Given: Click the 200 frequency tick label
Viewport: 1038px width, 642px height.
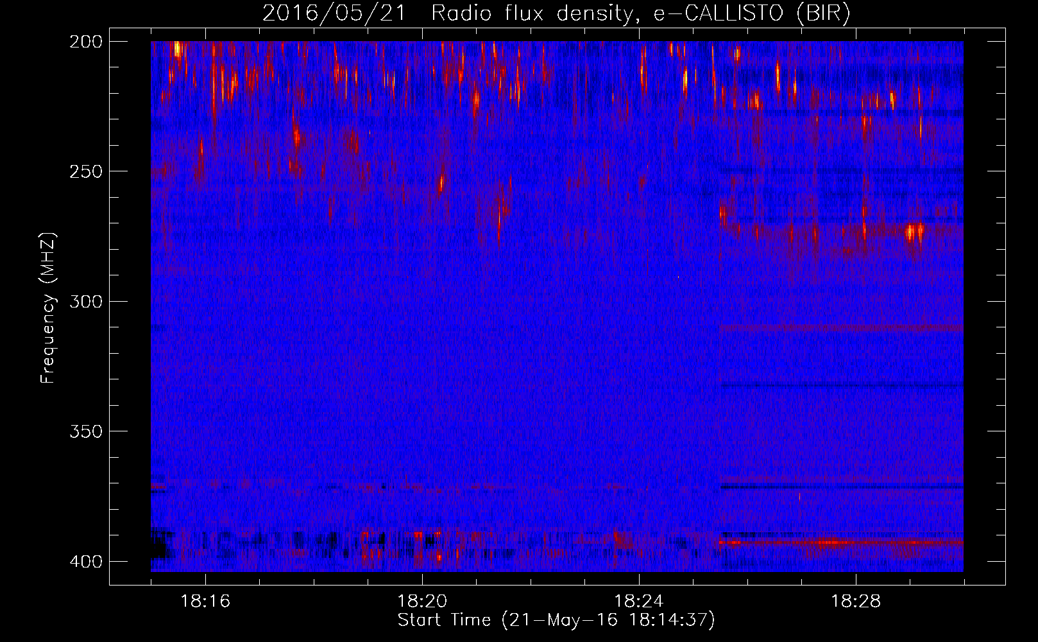Looking at the screenshot, I should click(x=86, y=42).
